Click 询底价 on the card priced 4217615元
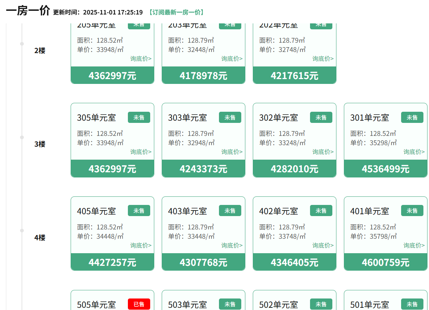This screenshot has width=429, height=310. [x=323, y=59]
